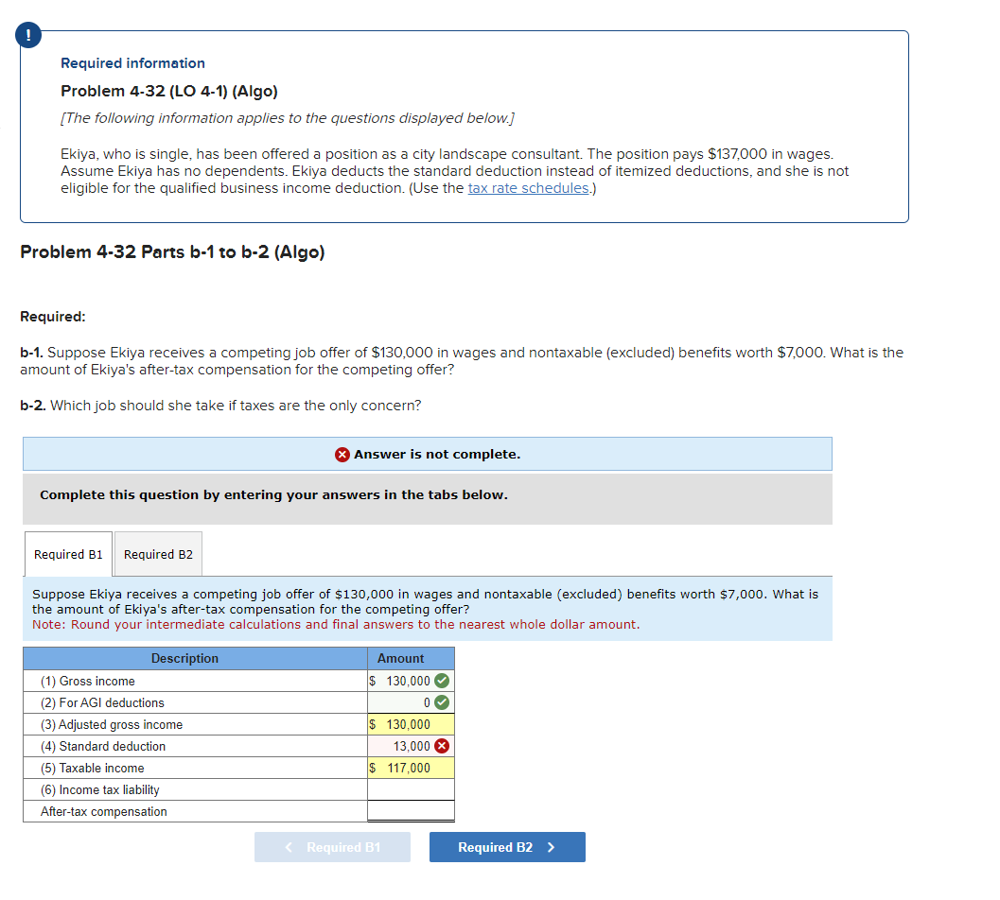Click the green checkmark beside Gross income
This screenshot has width=1000, height=900.
coord(443,681)
